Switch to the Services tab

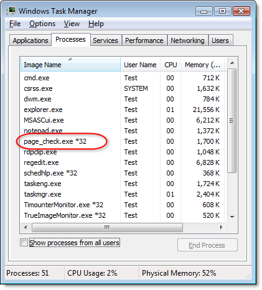tap(105, 40)
